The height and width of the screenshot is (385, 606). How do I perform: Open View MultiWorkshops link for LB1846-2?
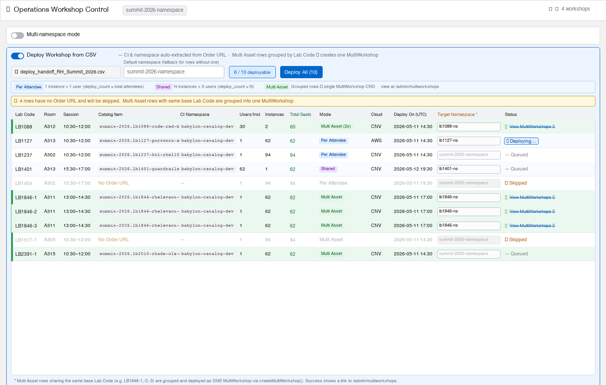(532, 211)
